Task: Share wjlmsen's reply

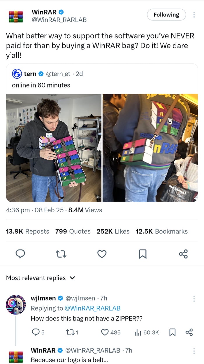Action: (x=189, y=332)
